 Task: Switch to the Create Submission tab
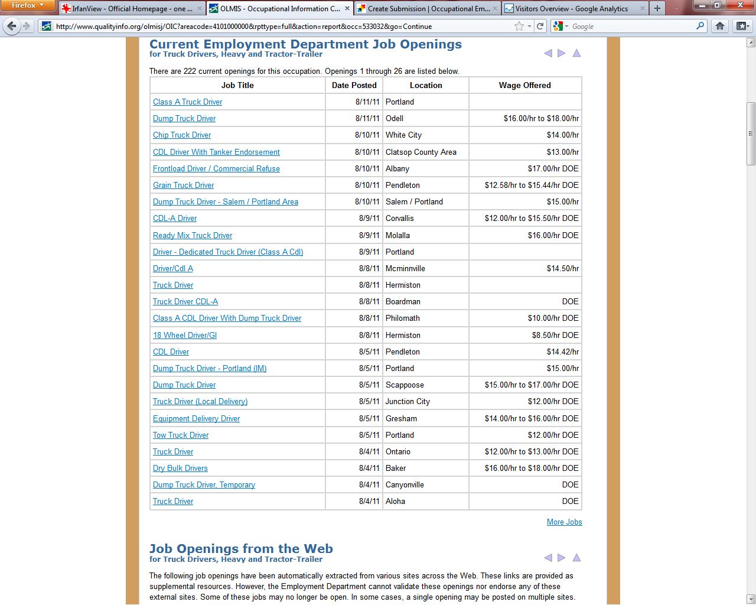tap(428, 9)
